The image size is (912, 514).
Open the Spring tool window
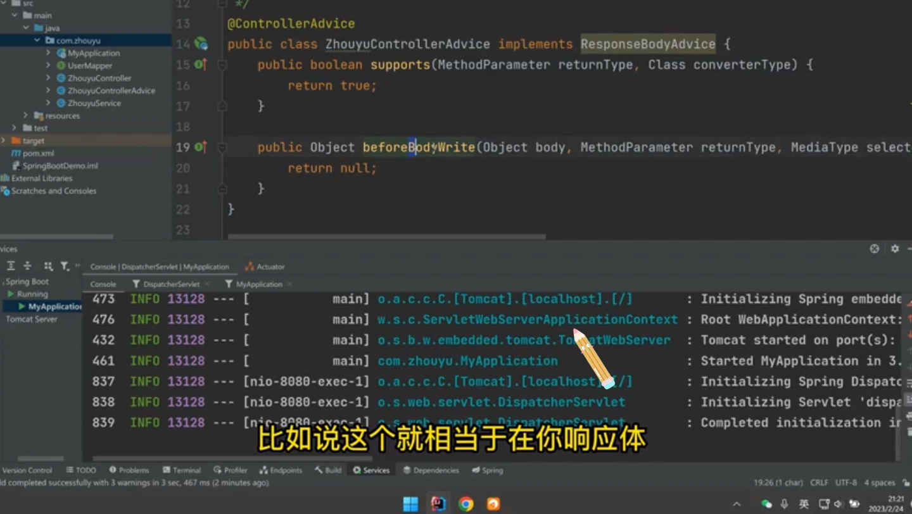[x=488, y=470]
